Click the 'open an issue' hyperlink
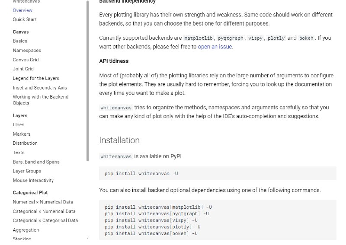The width and height of the screenshot is (346, 245). click(215, 47)
